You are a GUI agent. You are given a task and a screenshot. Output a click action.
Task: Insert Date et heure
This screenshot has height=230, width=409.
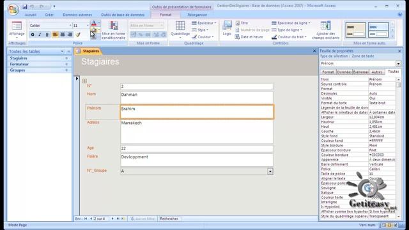[x=249, y=37]
